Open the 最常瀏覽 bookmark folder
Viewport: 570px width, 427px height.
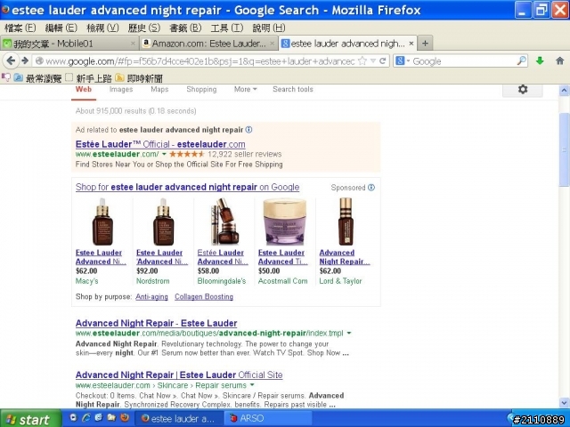click(x=37, y=77)
